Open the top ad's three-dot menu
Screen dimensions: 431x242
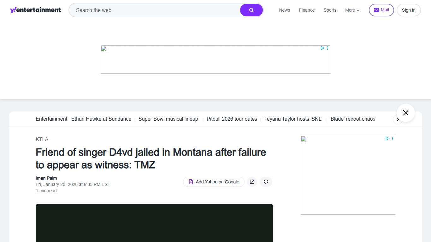[x=328, y=48]
